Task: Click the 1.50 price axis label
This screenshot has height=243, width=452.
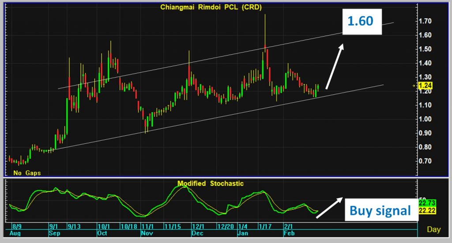Action: click(425, 49)
